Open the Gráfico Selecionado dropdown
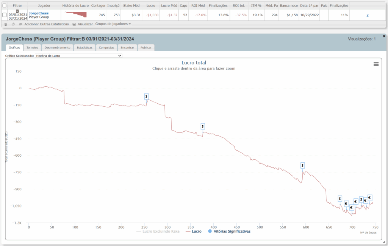The image size is (388, 246). coord(78,56)
